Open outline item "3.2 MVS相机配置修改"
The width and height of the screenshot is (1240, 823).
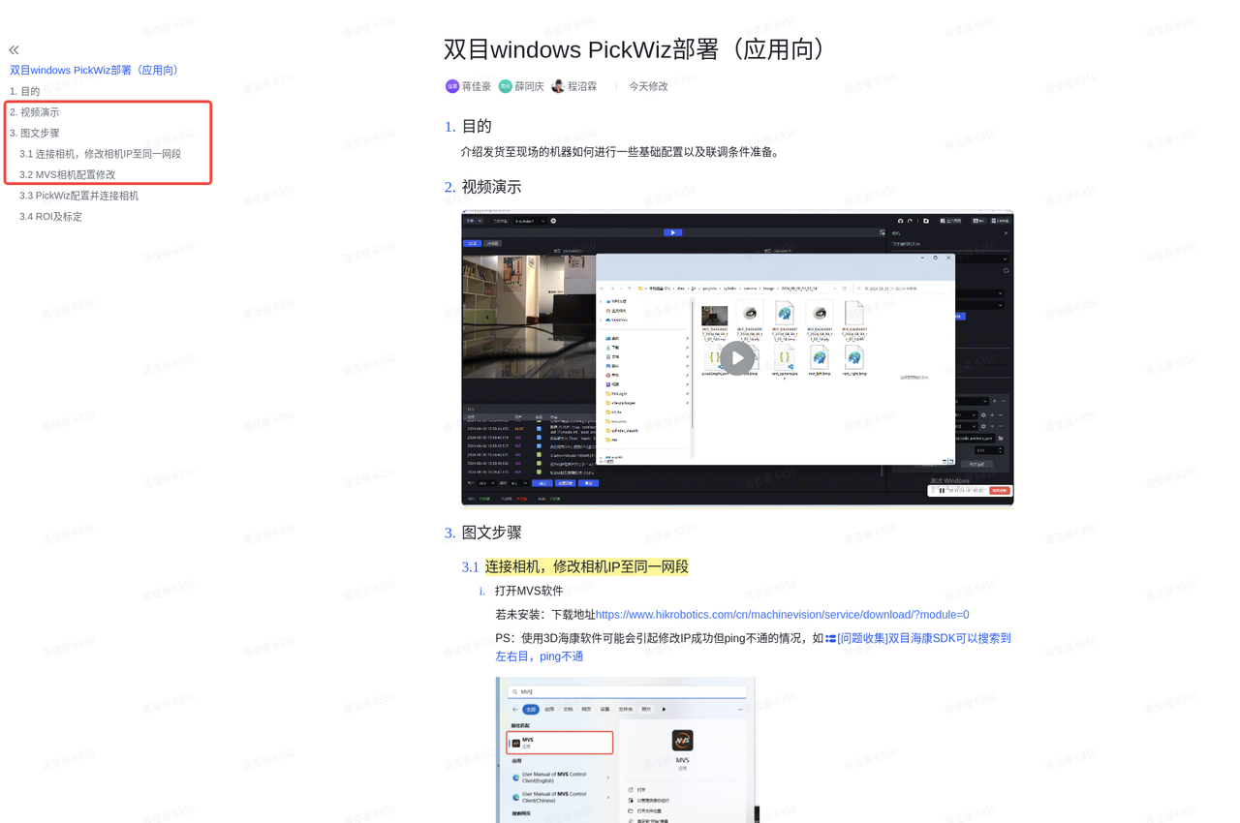(x=67, y=174)
